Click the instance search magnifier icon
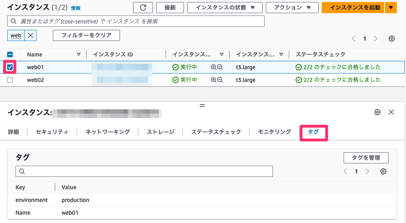The width and height of the screenshot is (406, 223). [x=14, y=21]
